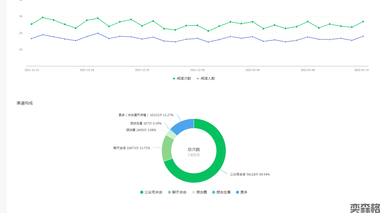Expand 更多(点击展开详情) label for details
380x213 pixels.
(x=146, y=115)
